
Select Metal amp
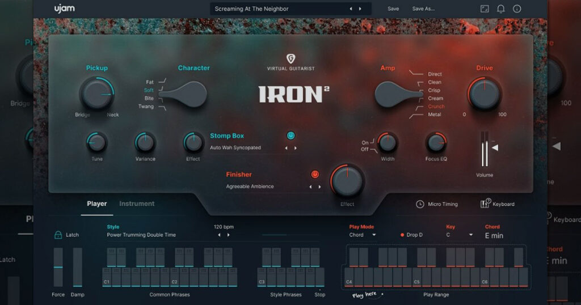pyautogui.click(x=434, y=115)
